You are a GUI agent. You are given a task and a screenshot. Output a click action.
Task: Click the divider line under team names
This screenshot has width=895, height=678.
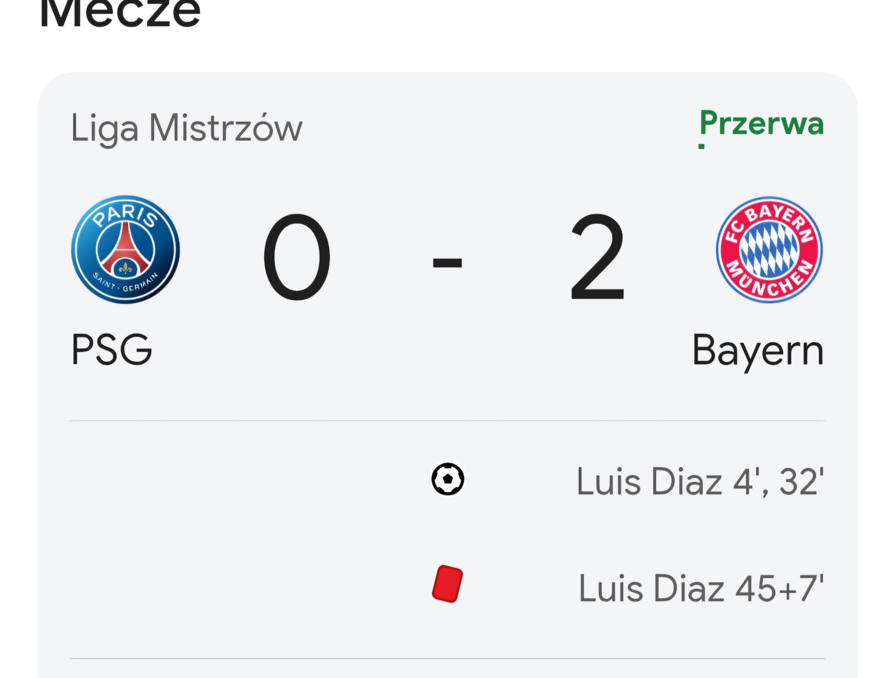447,421
